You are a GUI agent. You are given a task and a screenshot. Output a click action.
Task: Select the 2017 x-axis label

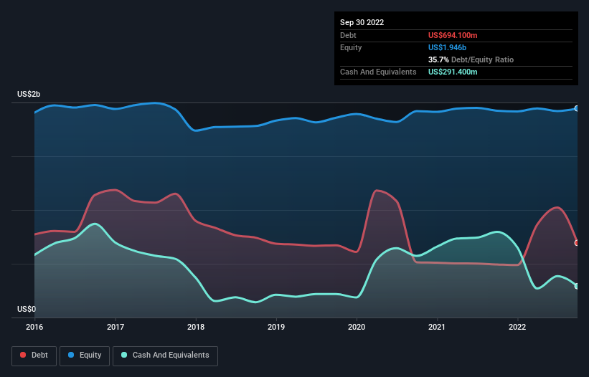pos(116,327)
